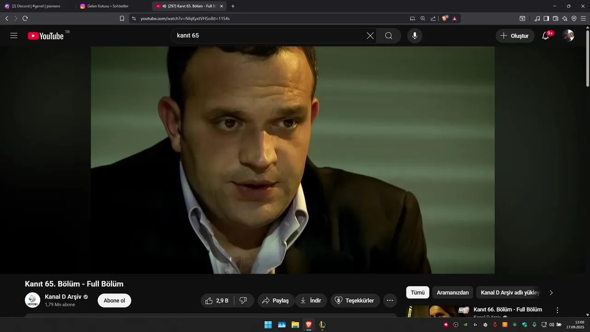590x332 pixels.
Task: Start voice search with microphone icon
Action: click(x=415, y=36)
